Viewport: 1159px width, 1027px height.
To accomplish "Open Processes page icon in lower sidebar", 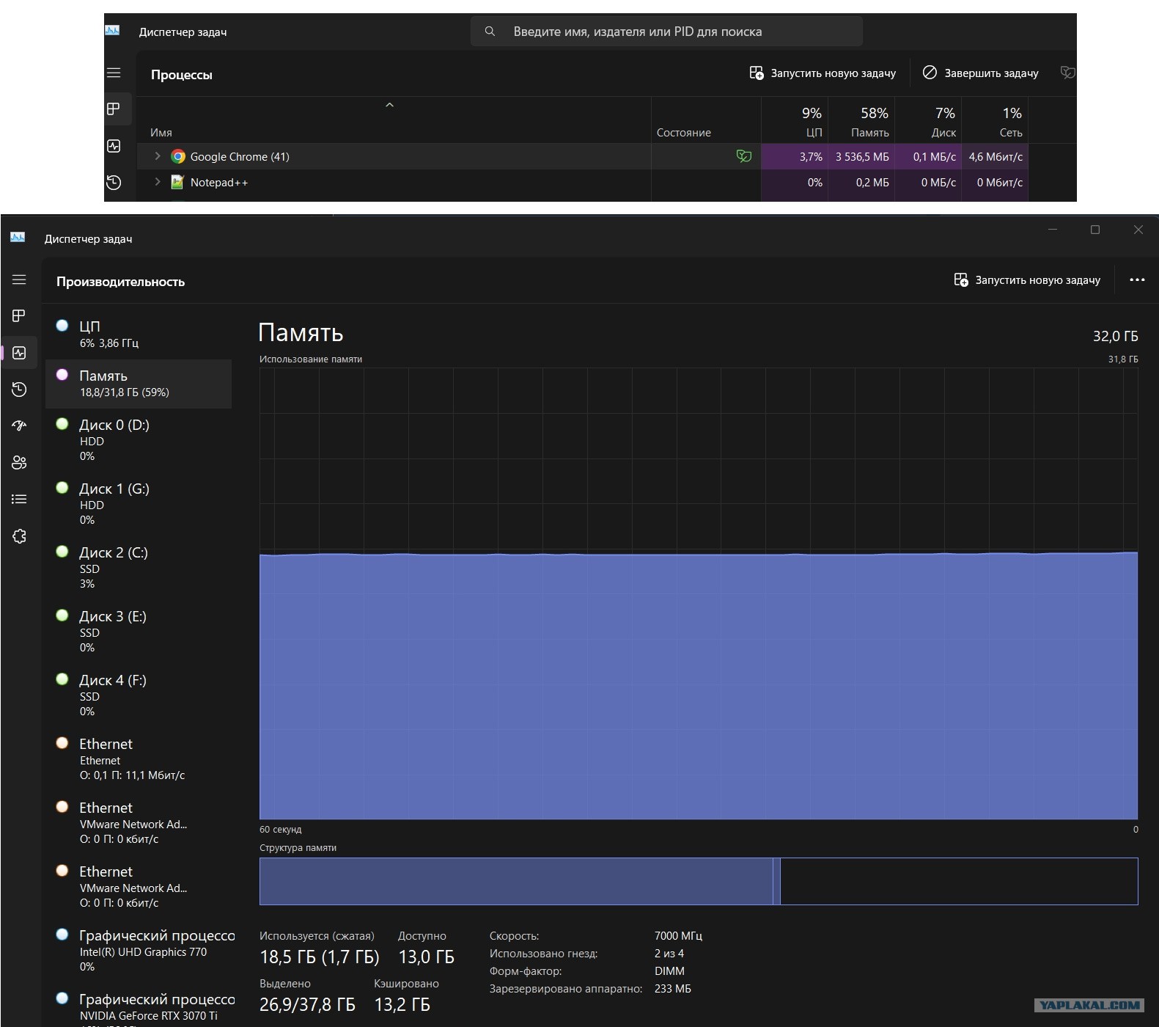I will 19,315.
